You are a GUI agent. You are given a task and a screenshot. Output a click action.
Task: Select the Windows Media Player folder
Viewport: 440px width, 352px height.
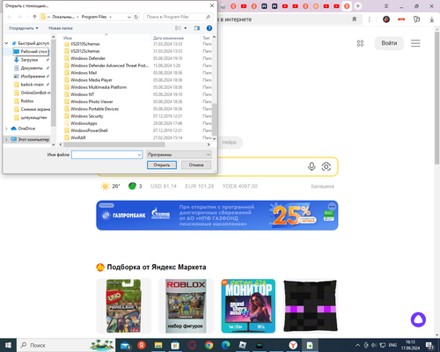coord(92,80)
